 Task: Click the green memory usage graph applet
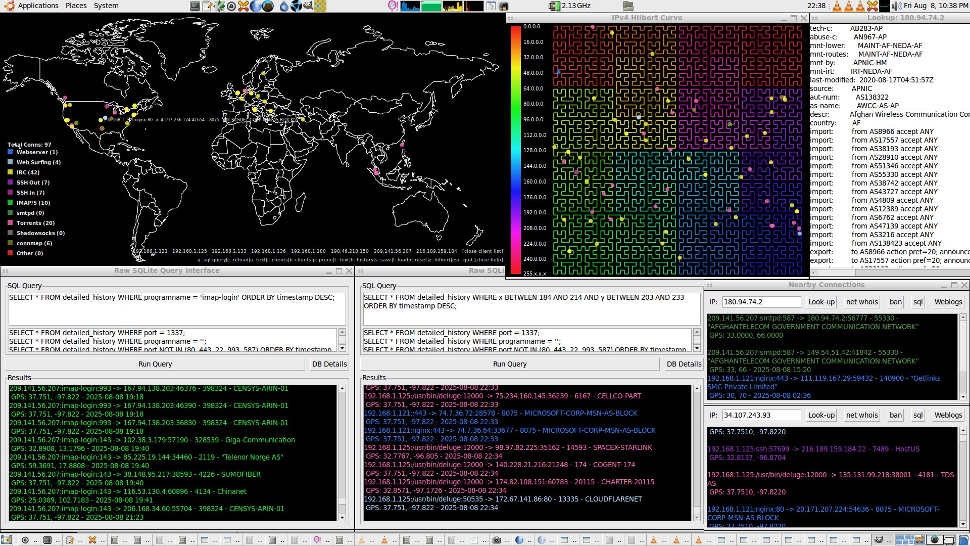tap(431, 6)
